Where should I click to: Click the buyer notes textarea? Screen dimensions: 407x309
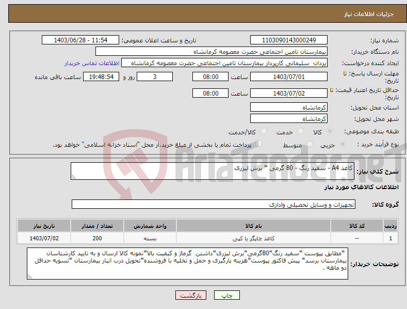187,264
